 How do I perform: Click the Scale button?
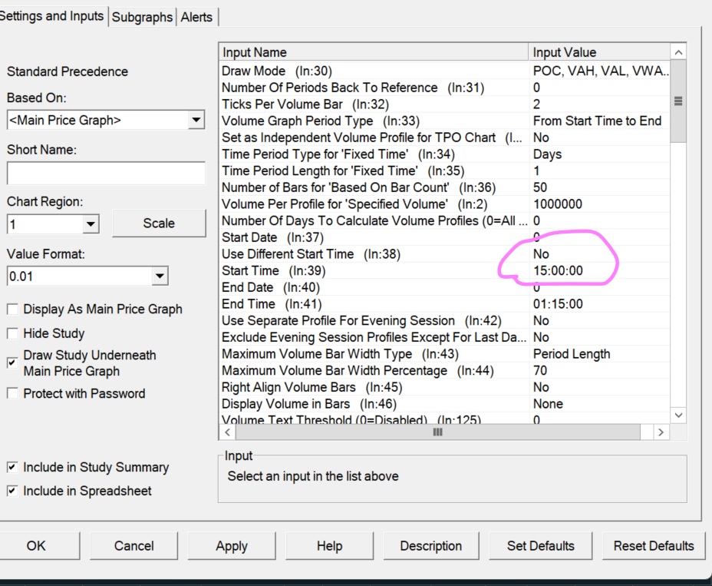click(159, 223)
